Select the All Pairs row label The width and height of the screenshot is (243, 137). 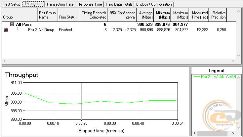pos(24,24)
